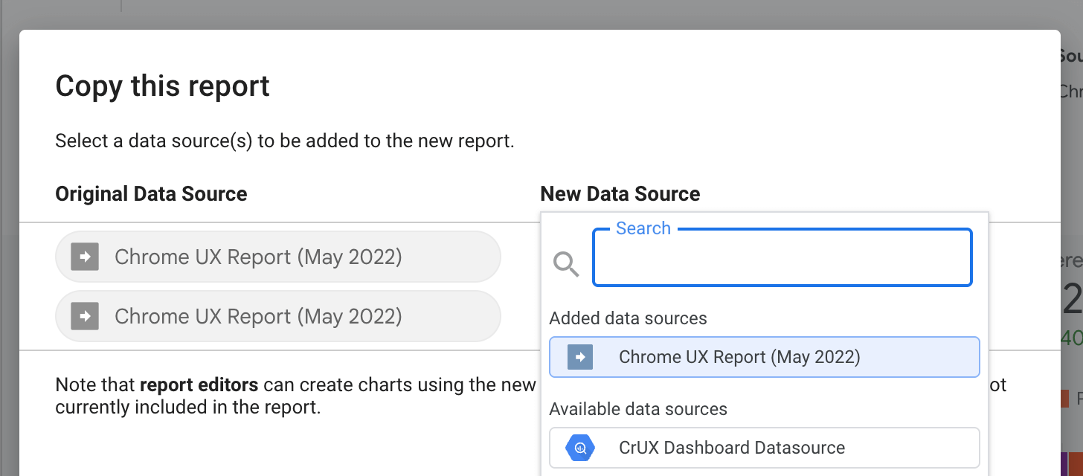
Task: Click the New Data Source column header
Action: [620, 193]
